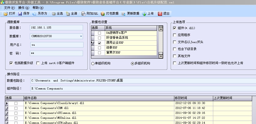Click pencil row marker beside GTCommon.dll

pyautogui.click(x=7, y=113)
